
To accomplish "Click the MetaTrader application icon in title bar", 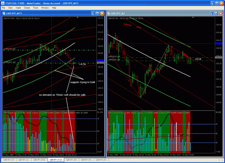I will tap(3, 3).
